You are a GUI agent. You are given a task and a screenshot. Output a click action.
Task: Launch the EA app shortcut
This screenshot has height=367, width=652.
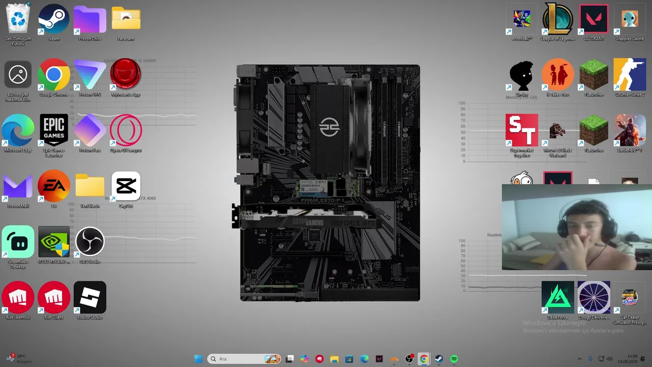pos(54,190)
